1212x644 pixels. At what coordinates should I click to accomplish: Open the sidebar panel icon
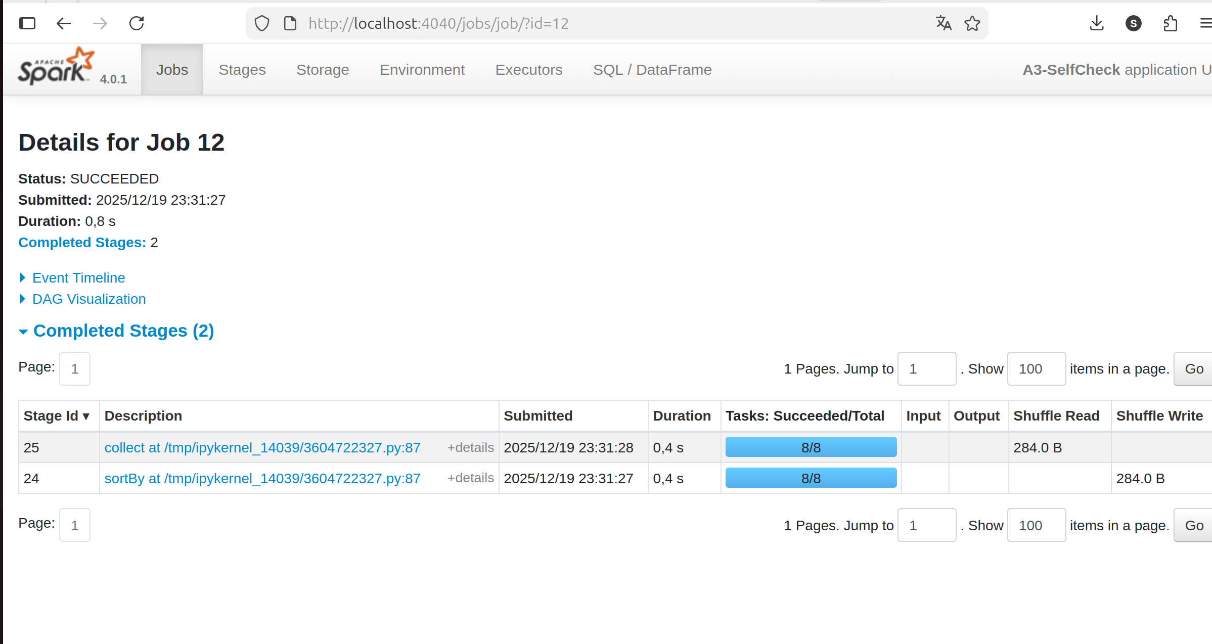27,23
